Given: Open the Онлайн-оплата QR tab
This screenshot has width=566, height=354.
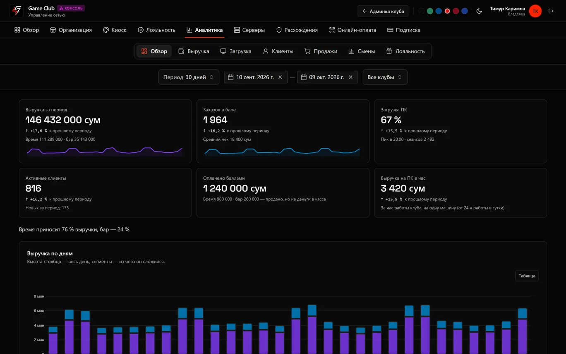Looking at the screenshot, I should pyautogui.click(x=353, y=30).
